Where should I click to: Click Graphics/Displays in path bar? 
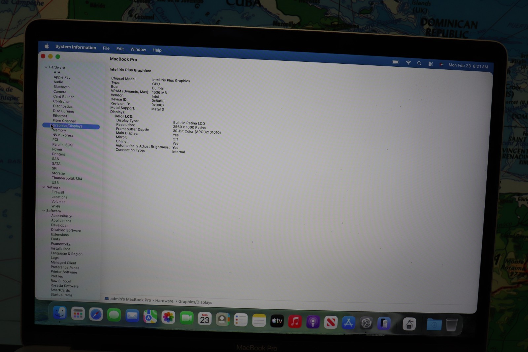[195, 302]
